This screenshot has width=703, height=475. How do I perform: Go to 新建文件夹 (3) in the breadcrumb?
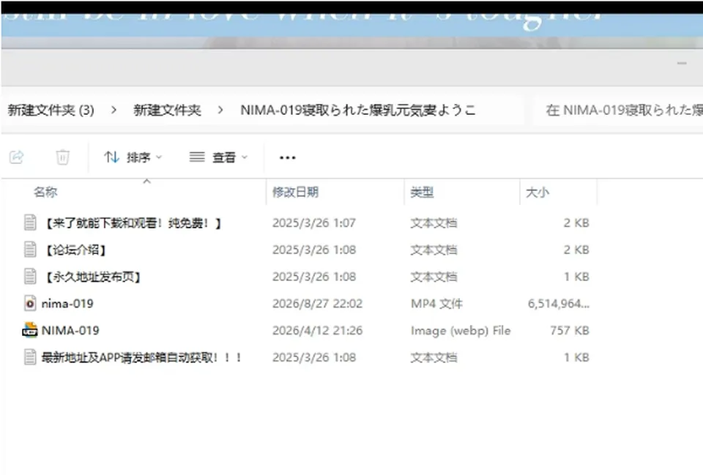[51, 111]
